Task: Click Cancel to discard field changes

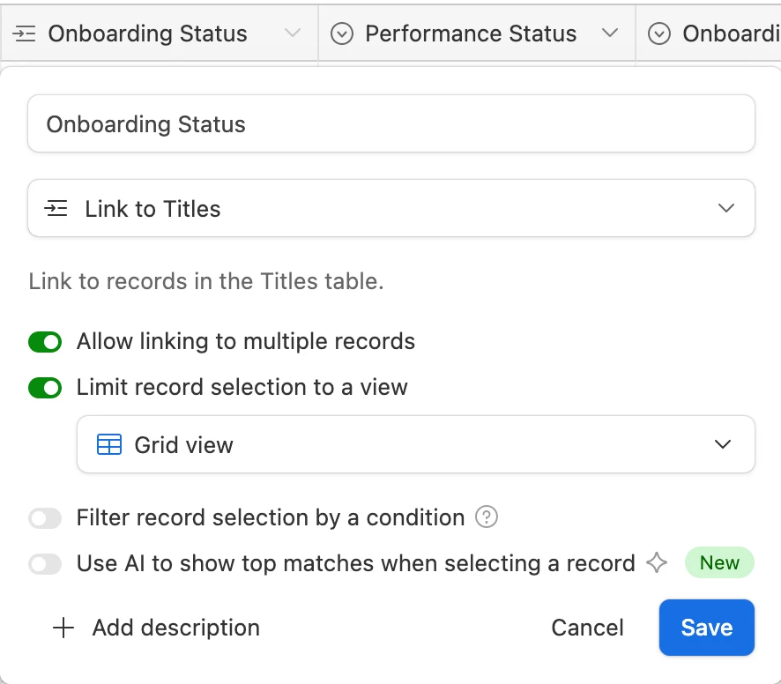Action: tap(587, 628)
